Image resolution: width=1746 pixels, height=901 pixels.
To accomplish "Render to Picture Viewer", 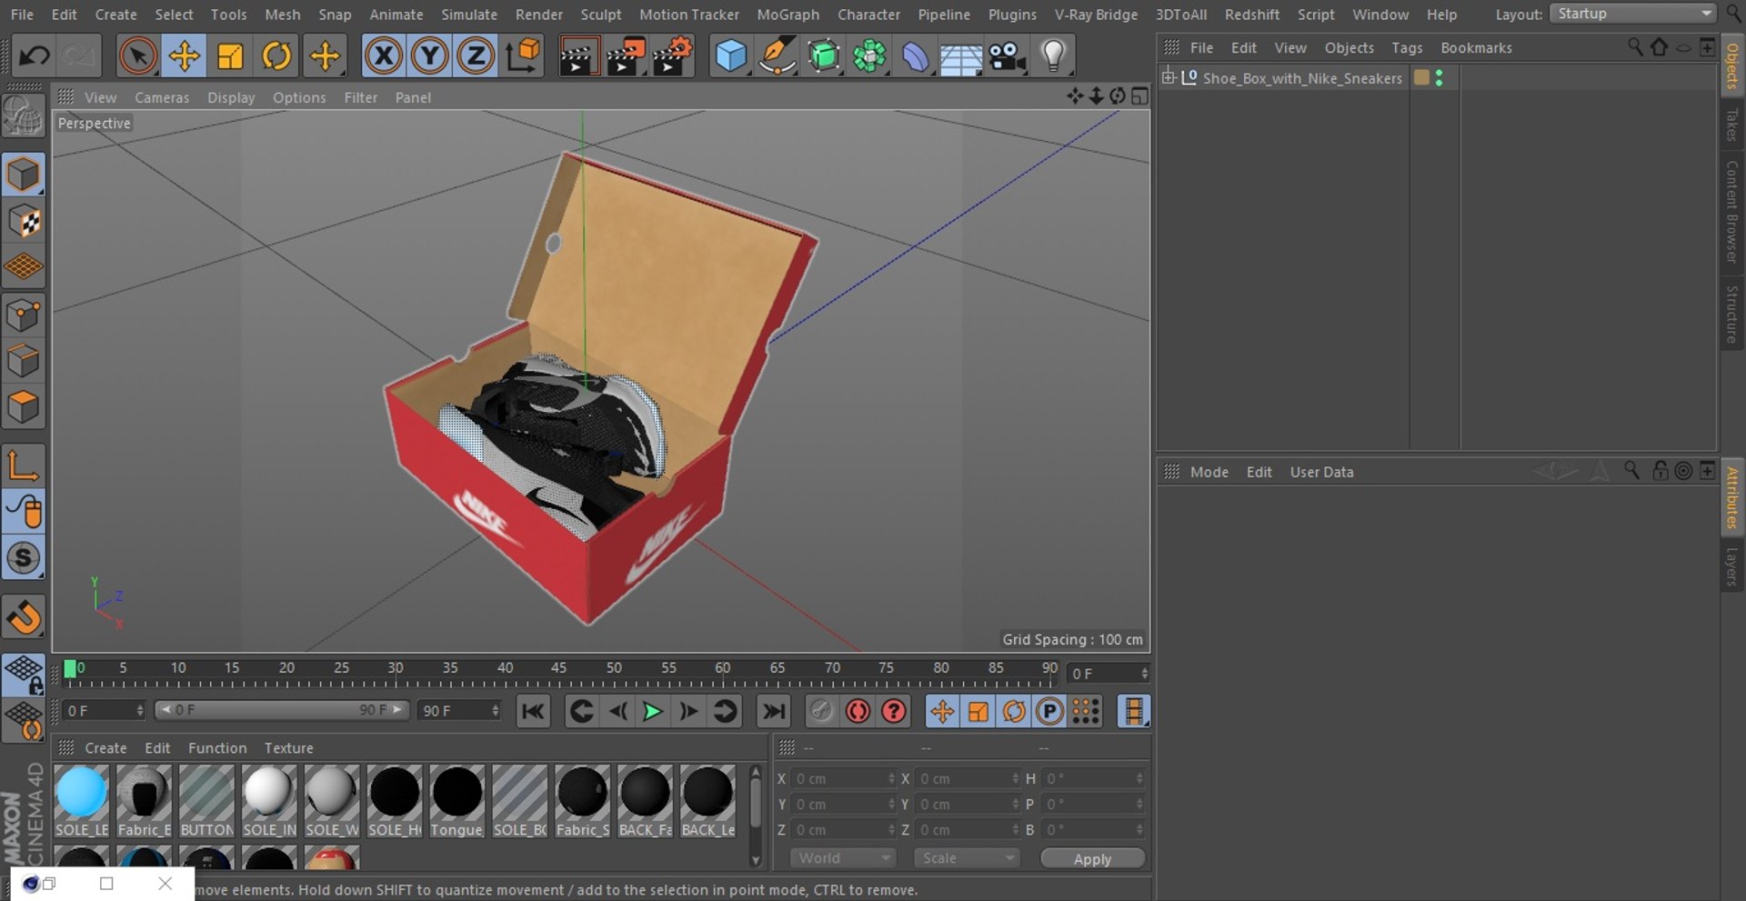I will 626,56.
